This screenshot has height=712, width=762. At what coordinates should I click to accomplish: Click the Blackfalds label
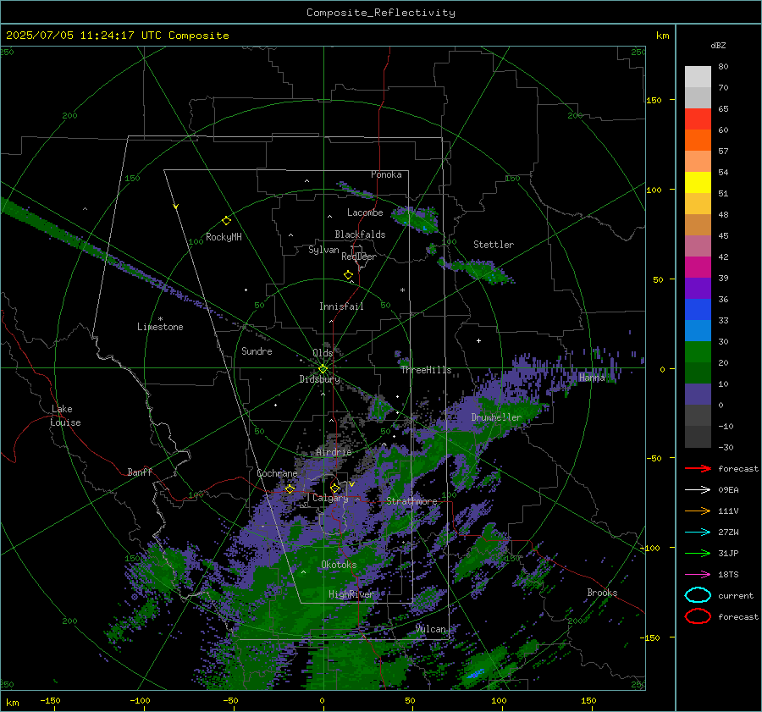360,235
